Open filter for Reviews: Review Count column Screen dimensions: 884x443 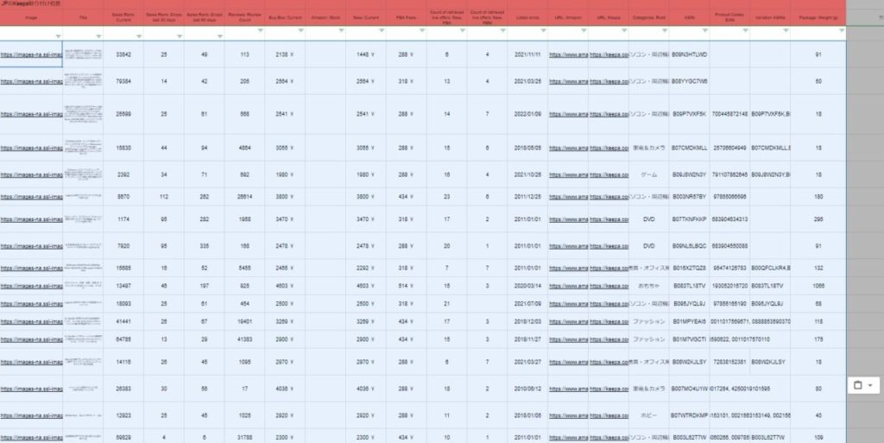261,30
